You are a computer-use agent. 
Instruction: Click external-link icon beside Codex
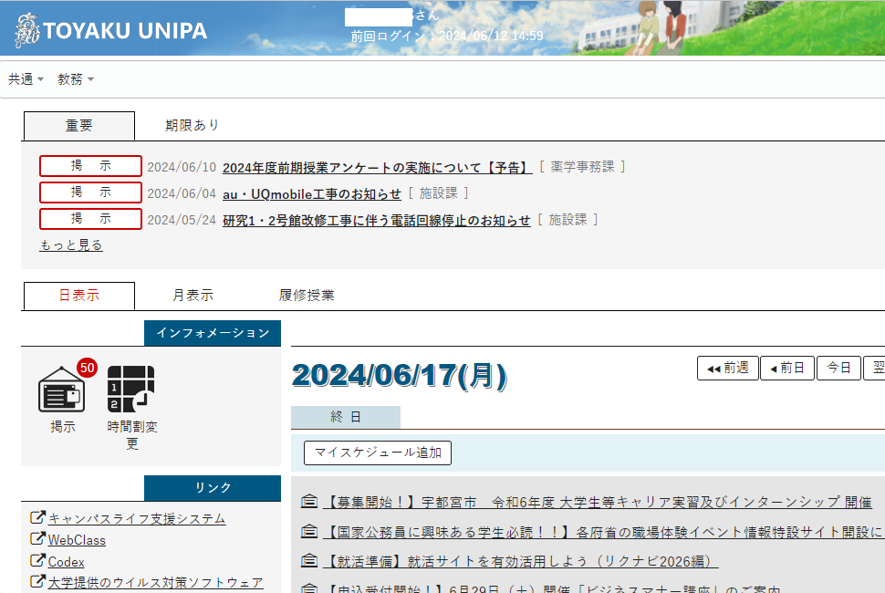tap(37, 561)
